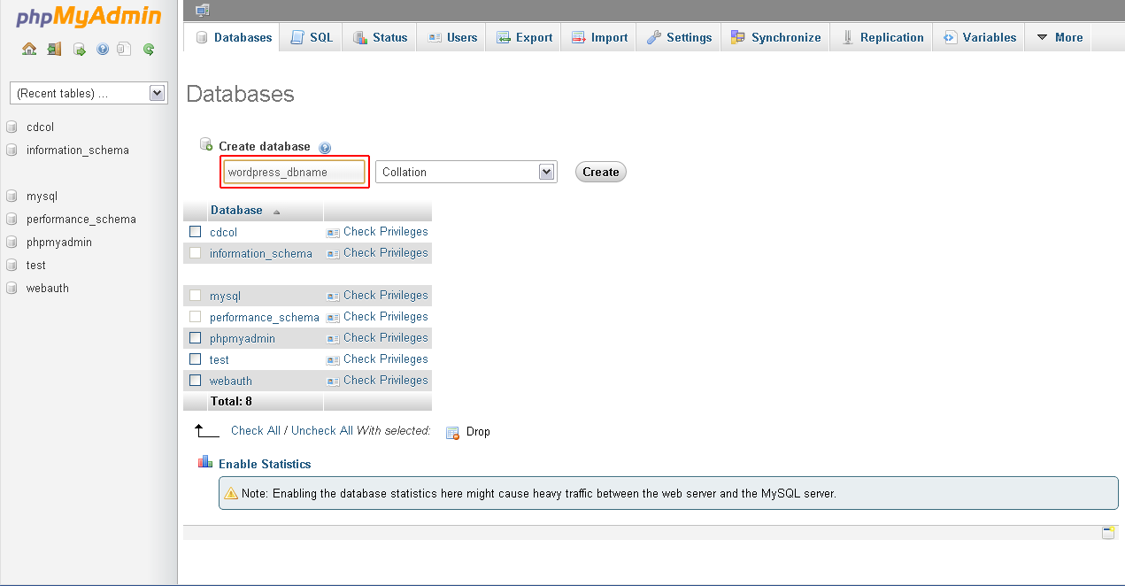1125x586 pixels.
Task: Open the greyed MySQL documentation pages icon
Action: [125, 50]
